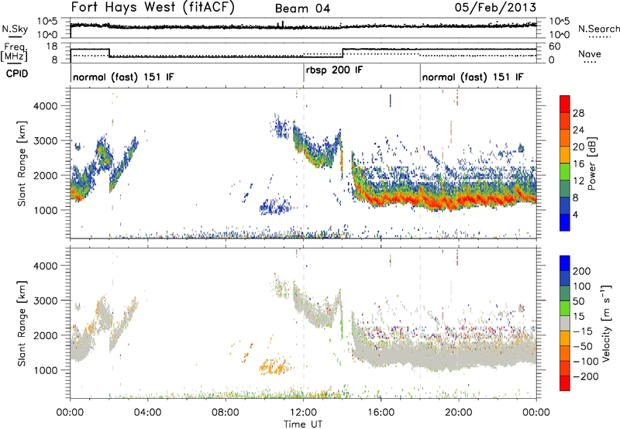The width and height of the screenshot is (620, 429).
Task: Click normal (fast) 151 IF label beginning at 00:00
Action: 123,77
